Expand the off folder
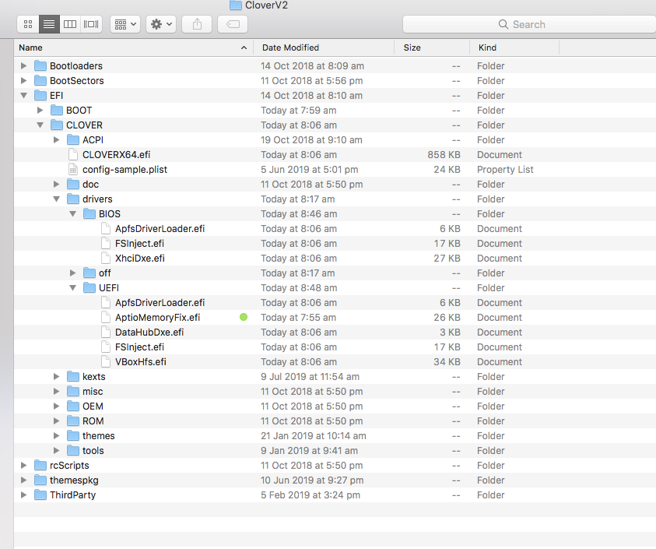Viewport: 656px width, 549px height. pos(73,273)
